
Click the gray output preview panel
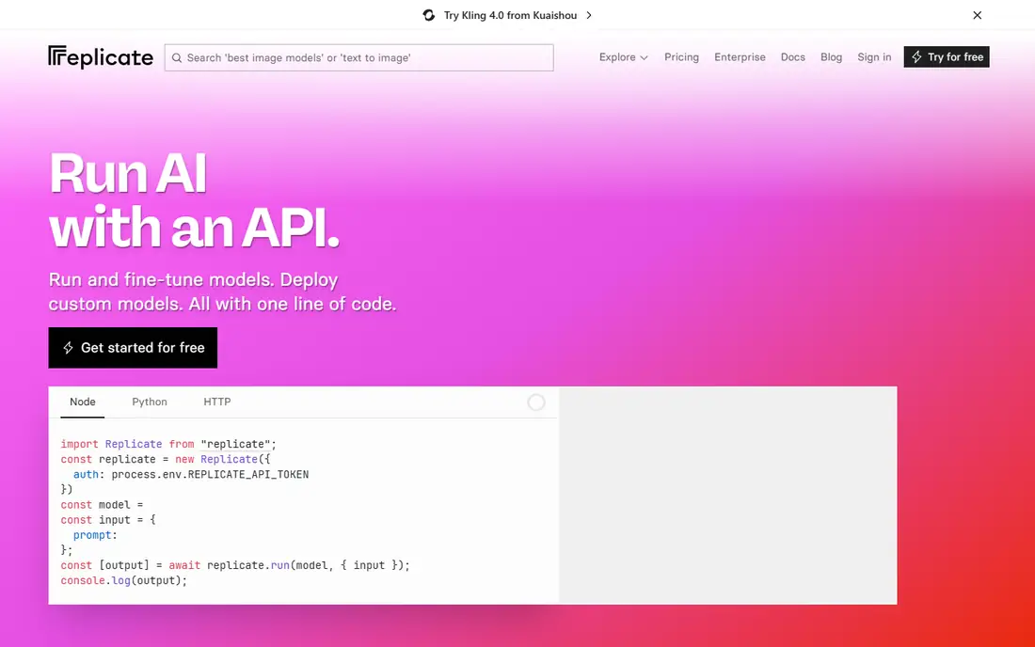coord(728,496)
